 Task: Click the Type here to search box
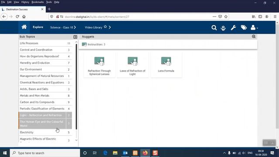[45, 153]
